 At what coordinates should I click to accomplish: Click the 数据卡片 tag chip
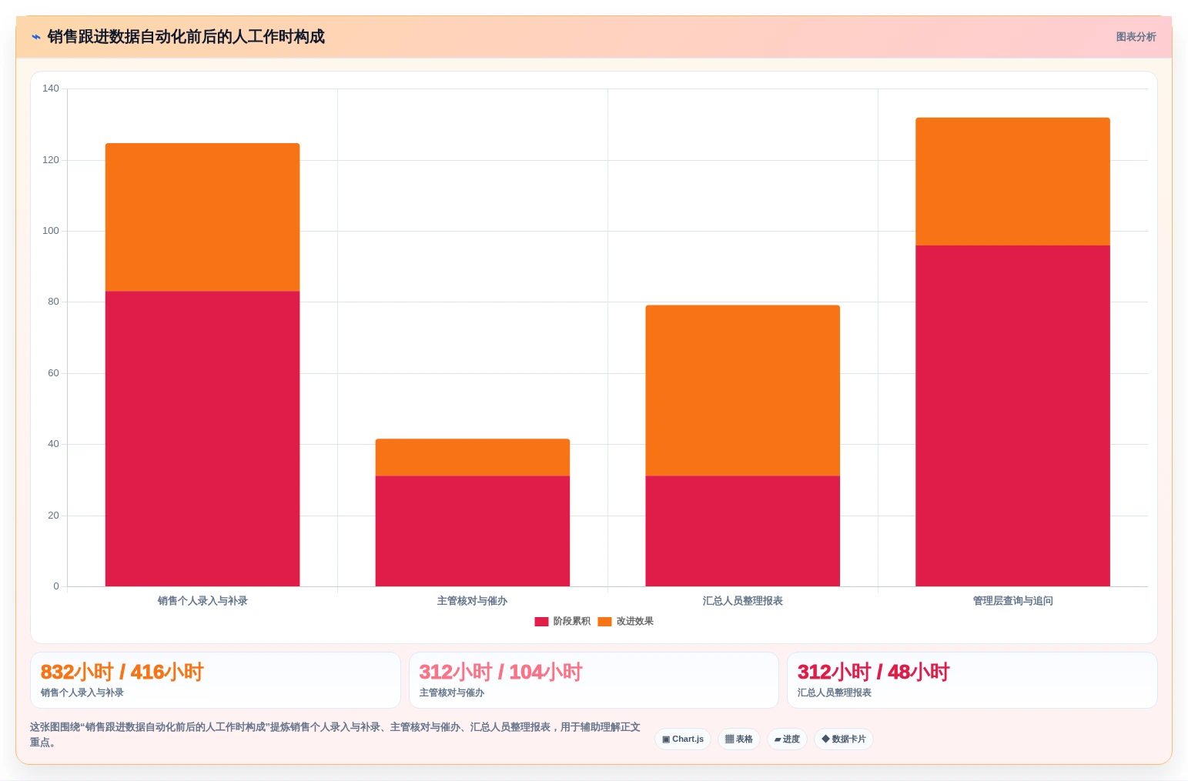844,739
